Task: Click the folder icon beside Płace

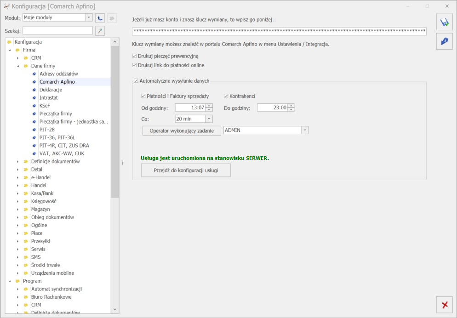Action: [26, 233]
